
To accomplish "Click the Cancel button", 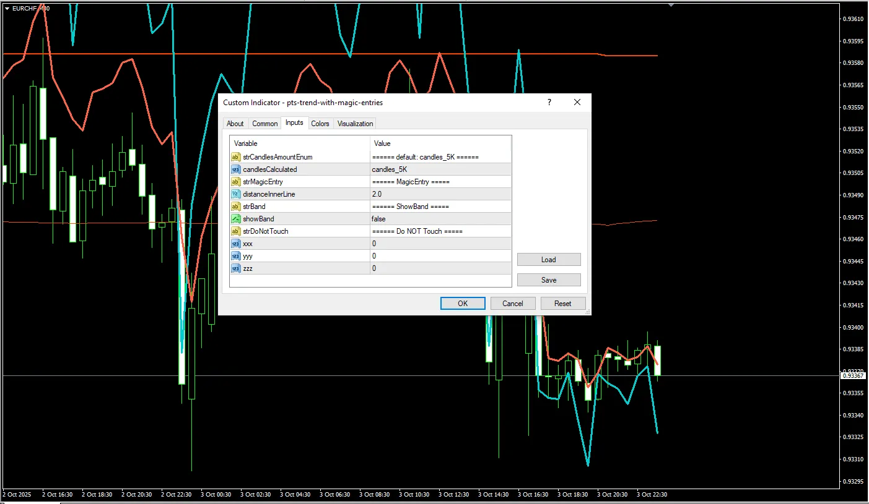I will click(x=513, y=303).
